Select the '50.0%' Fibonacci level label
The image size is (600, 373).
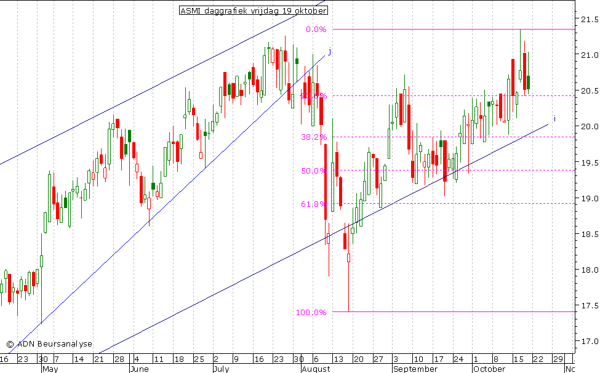314,170
